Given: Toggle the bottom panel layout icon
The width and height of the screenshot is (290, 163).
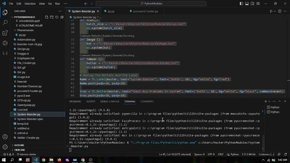Looking at the screenshot, I should tap(246, 4).
